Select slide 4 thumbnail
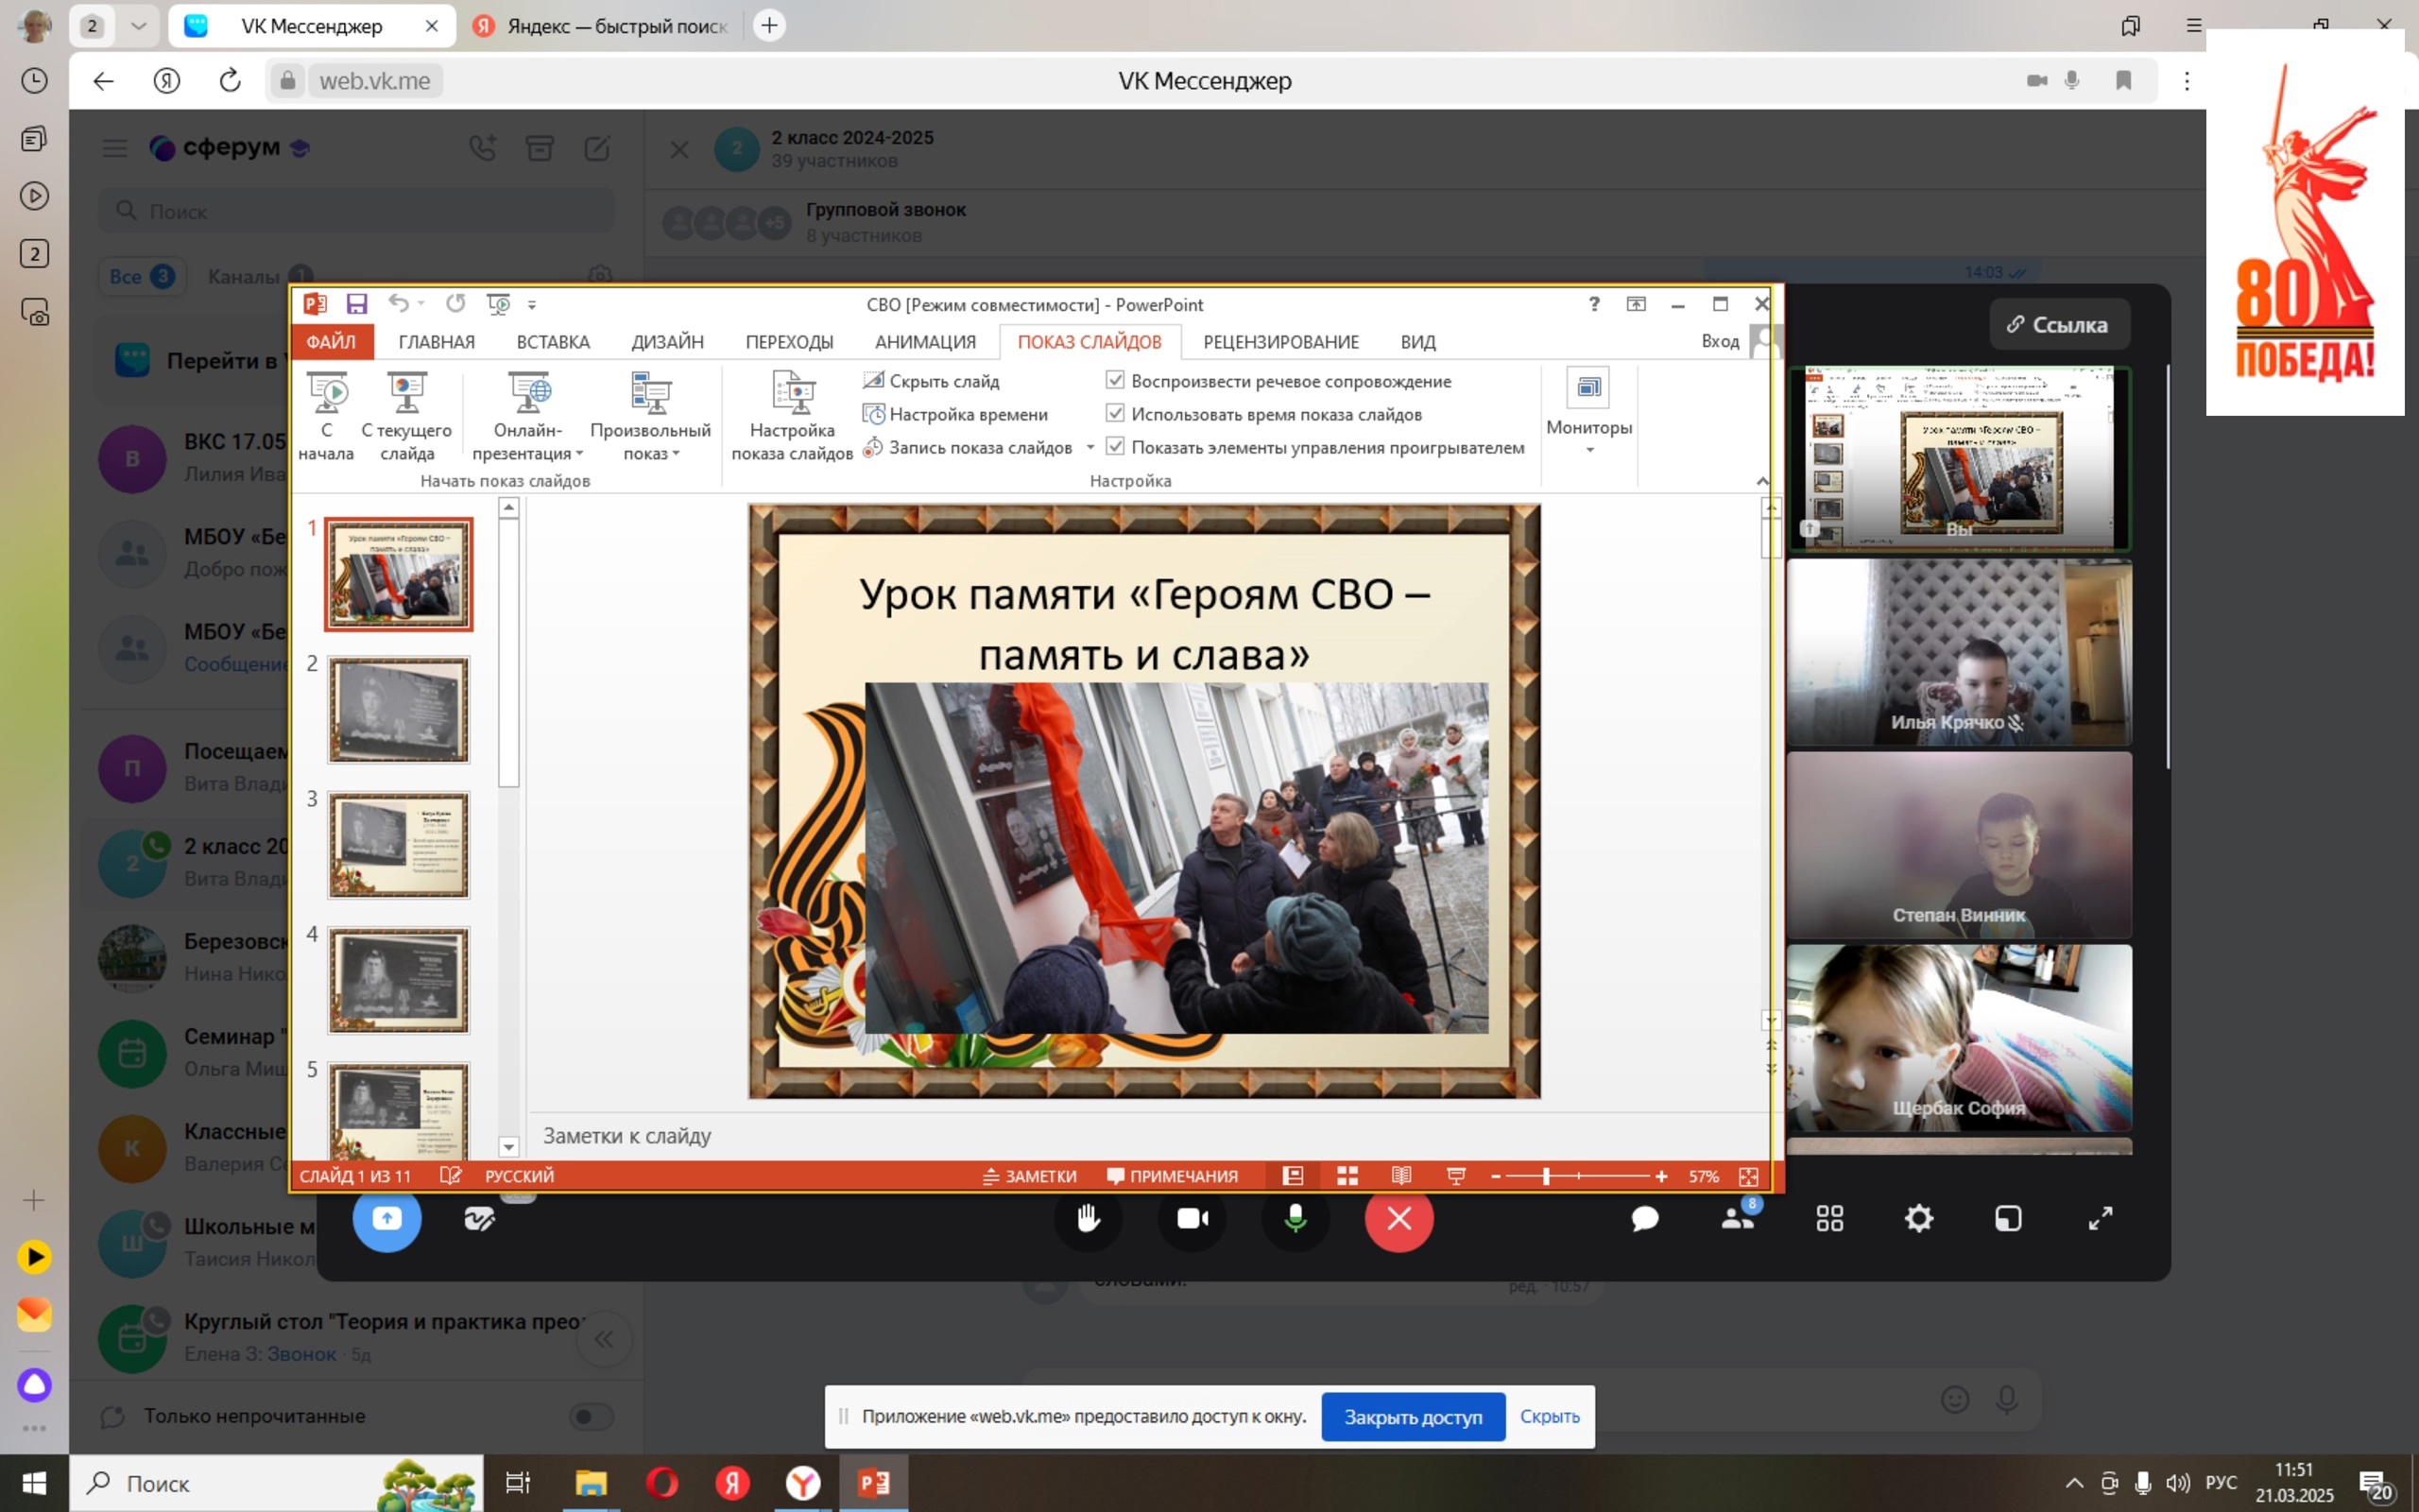The width and height of the screenshot is (2419, 1512). 398,980
